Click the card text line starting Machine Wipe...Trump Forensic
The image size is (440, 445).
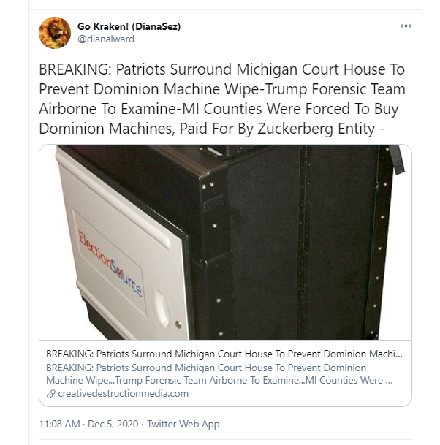[x=219, y=380]
